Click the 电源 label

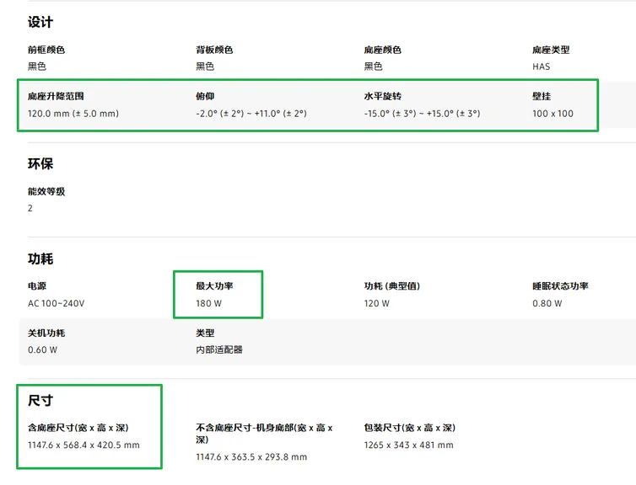37,286
